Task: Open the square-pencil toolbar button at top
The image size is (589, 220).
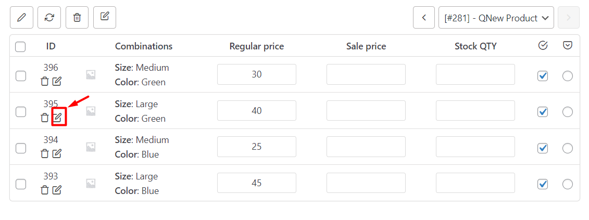Action: tap(105, 17)
